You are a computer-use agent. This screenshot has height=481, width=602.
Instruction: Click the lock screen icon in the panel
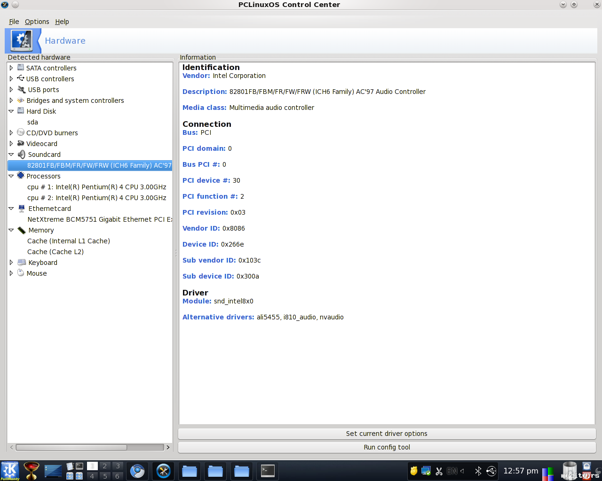point(586,466)
